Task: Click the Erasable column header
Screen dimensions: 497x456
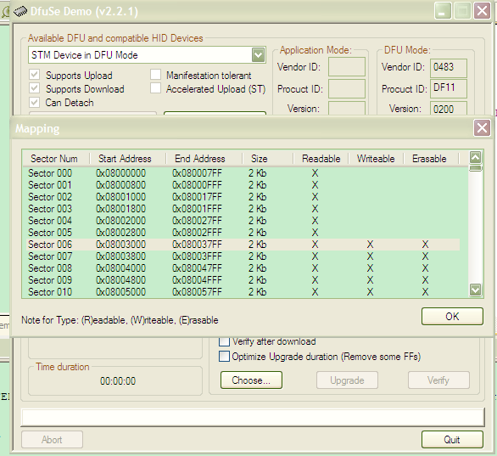Action: point(431,158)
